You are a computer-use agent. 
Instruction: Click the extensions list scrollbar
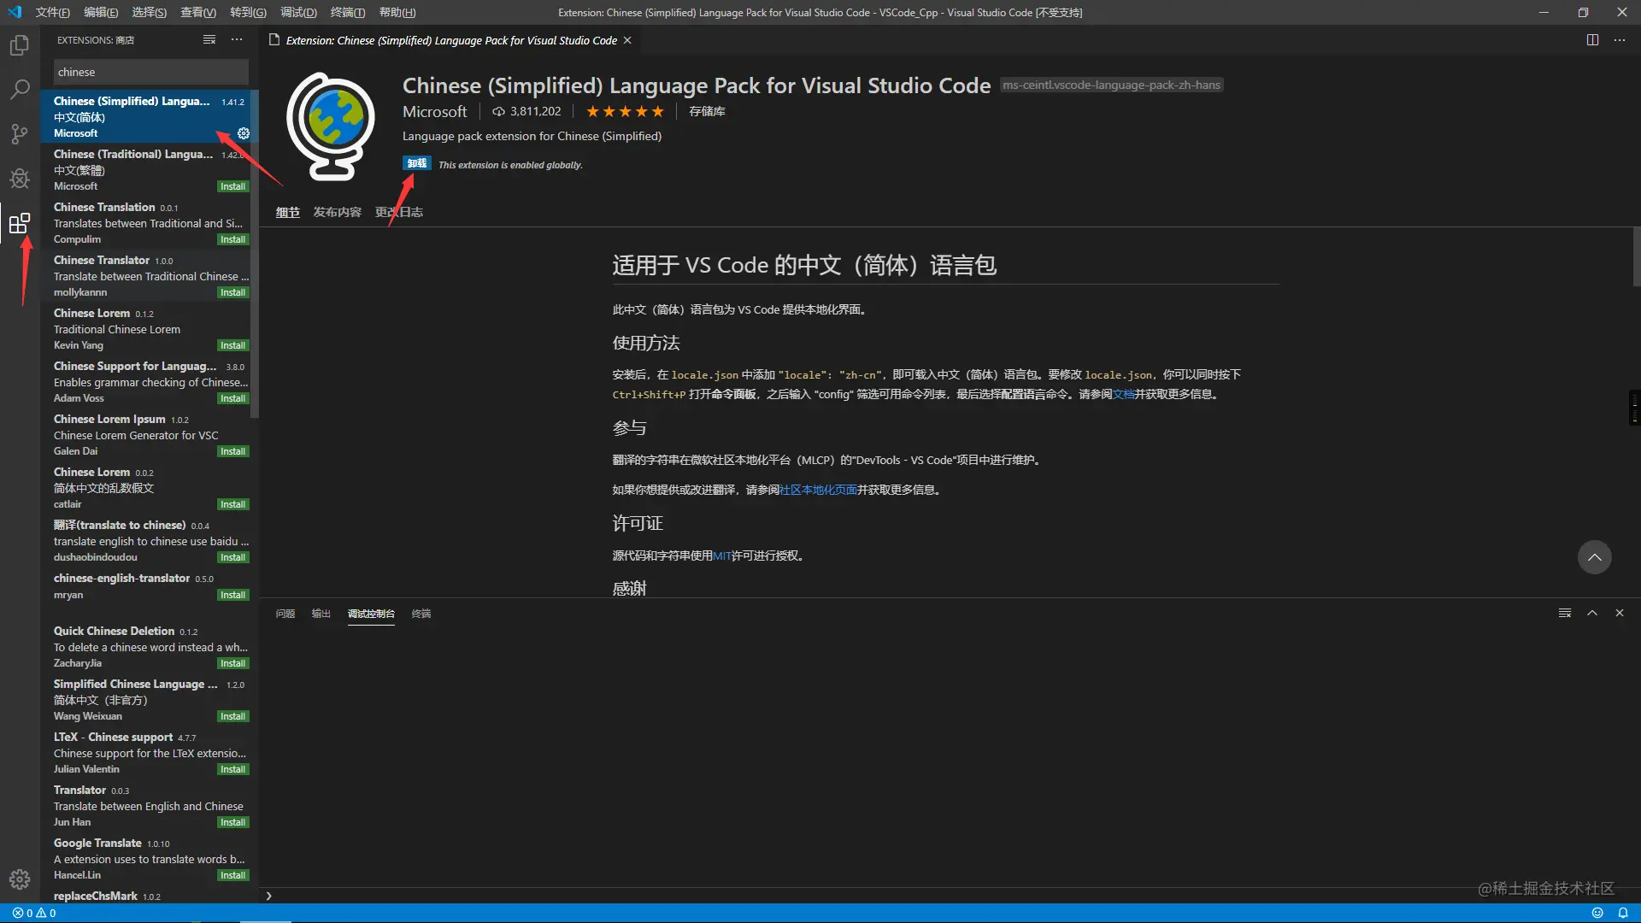point(255,254)
